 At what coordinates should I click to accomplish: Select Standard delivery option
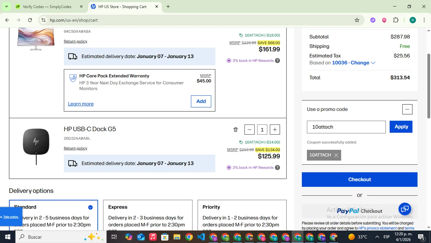point(53,215)
